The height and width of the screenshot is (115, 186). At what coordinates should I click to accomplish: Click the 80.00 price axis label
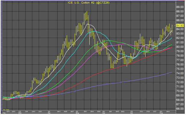point(180,47)
